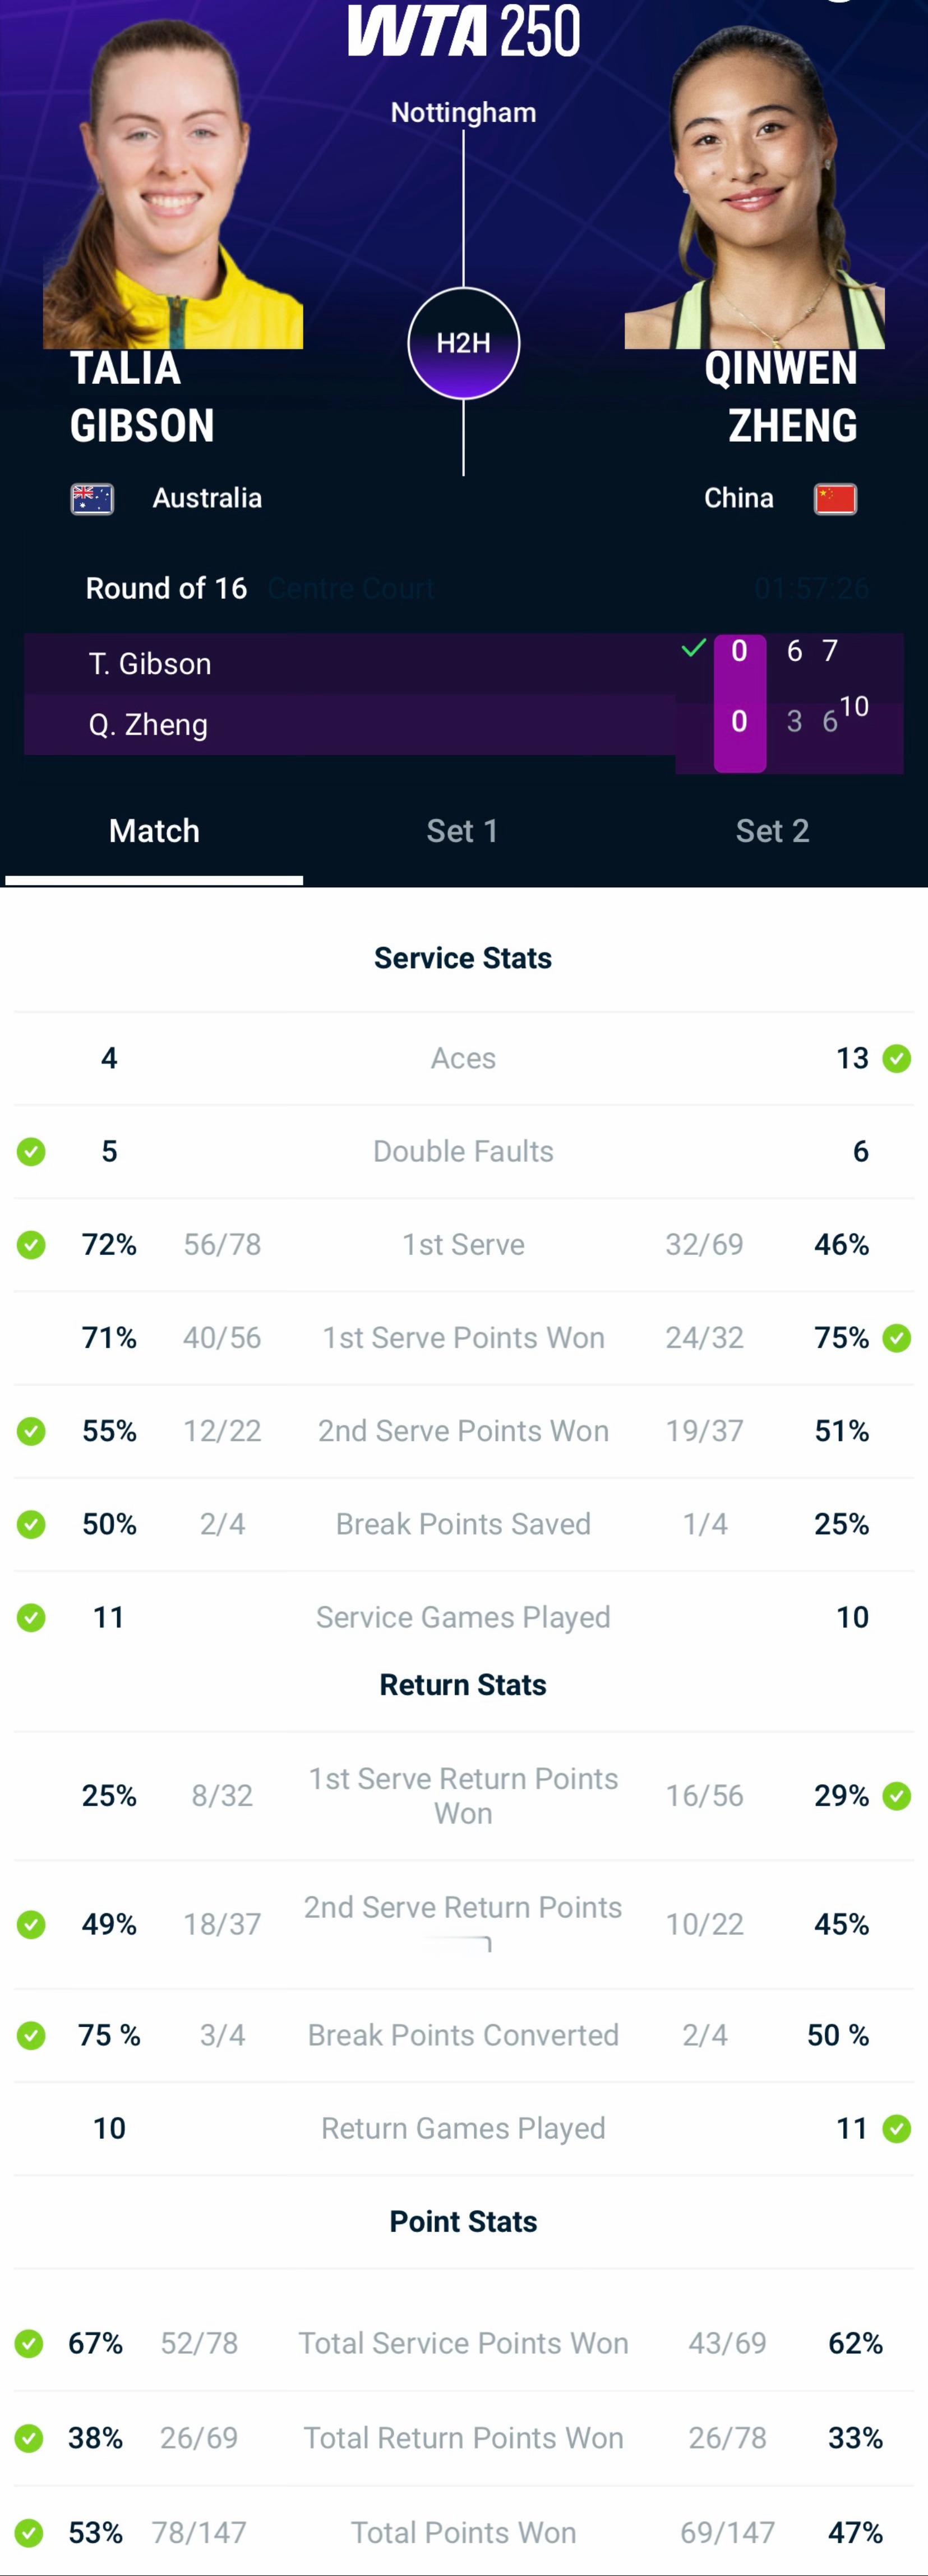Click the QINWEN ZHENG name heading
The width and height of the screenshot is (928, 2576).
coord(781,397)
